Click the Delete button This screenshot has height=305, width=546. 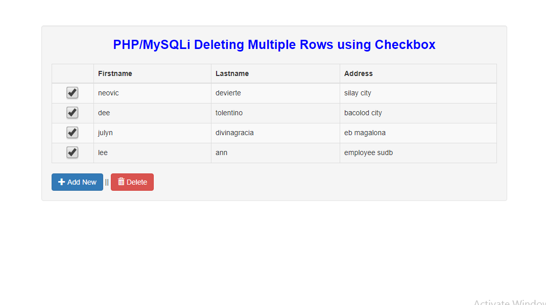[132, 182]
